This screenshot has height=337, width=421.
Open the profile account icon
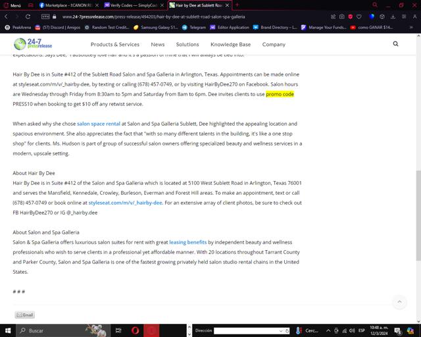coord(415,16)
